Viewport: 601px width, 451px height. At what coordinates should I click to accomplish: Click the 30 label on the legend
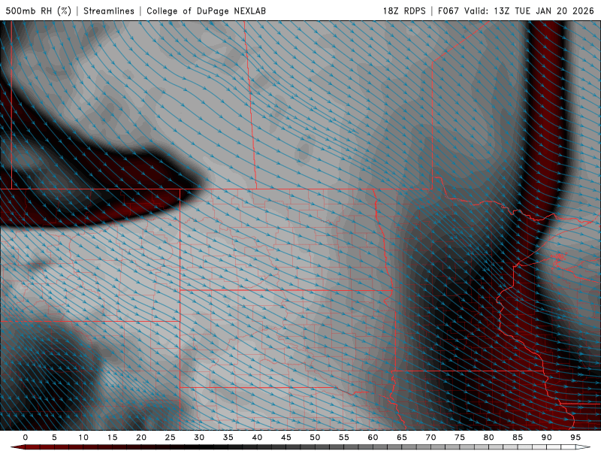tap(199, 437)
